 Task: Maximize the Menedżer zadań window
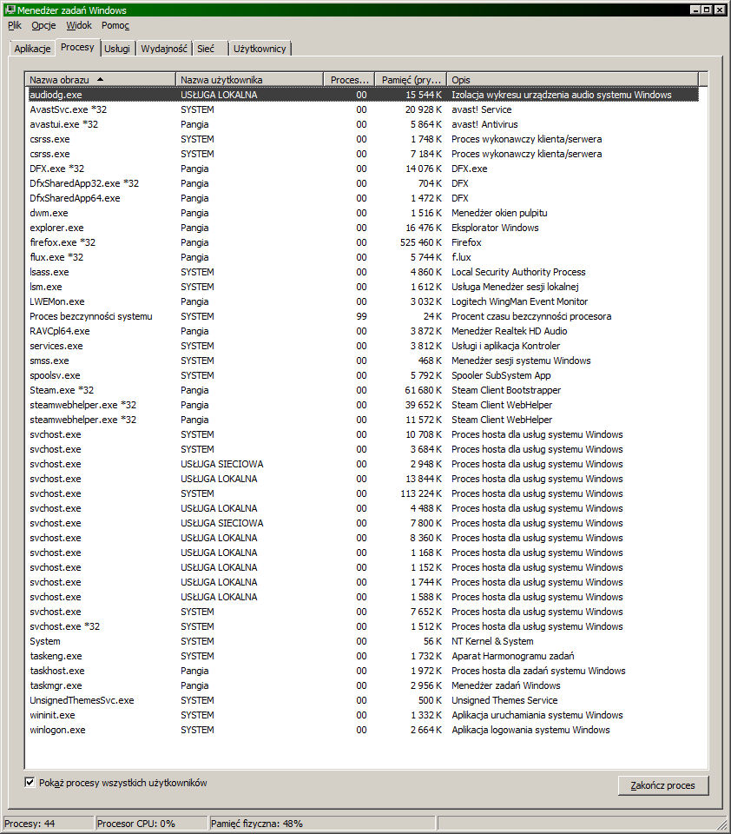pyautogui.click(x=707, y=10)
